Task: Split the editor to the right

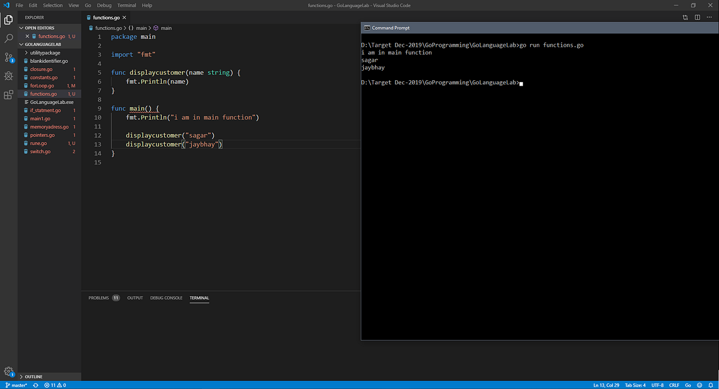Action: (x=697, y=17)
